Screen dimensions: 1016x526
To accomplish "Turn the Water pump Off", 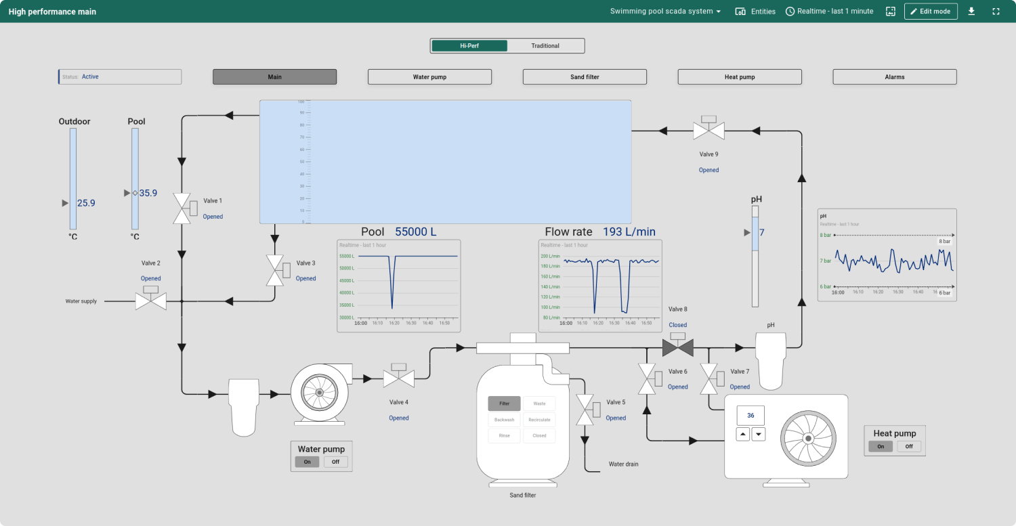I will tap(335, 462).
